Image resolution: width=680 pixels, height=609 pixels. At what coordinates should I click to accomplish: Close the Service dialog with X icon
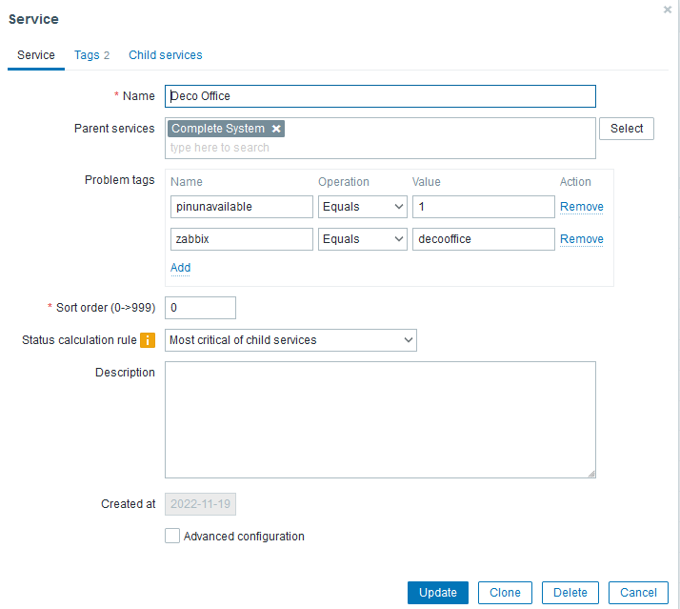point(668,9)
